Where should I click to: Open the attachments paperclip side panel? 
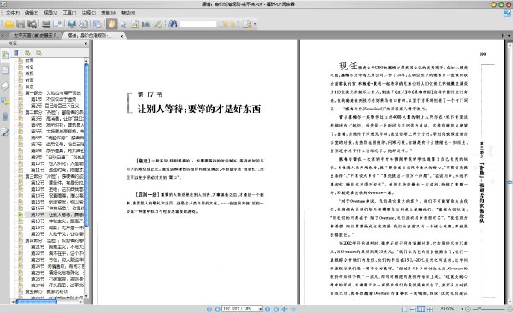5,116
